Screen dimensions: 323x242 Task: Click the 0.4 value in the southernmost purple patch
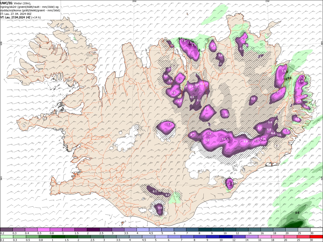coord(160,208)
